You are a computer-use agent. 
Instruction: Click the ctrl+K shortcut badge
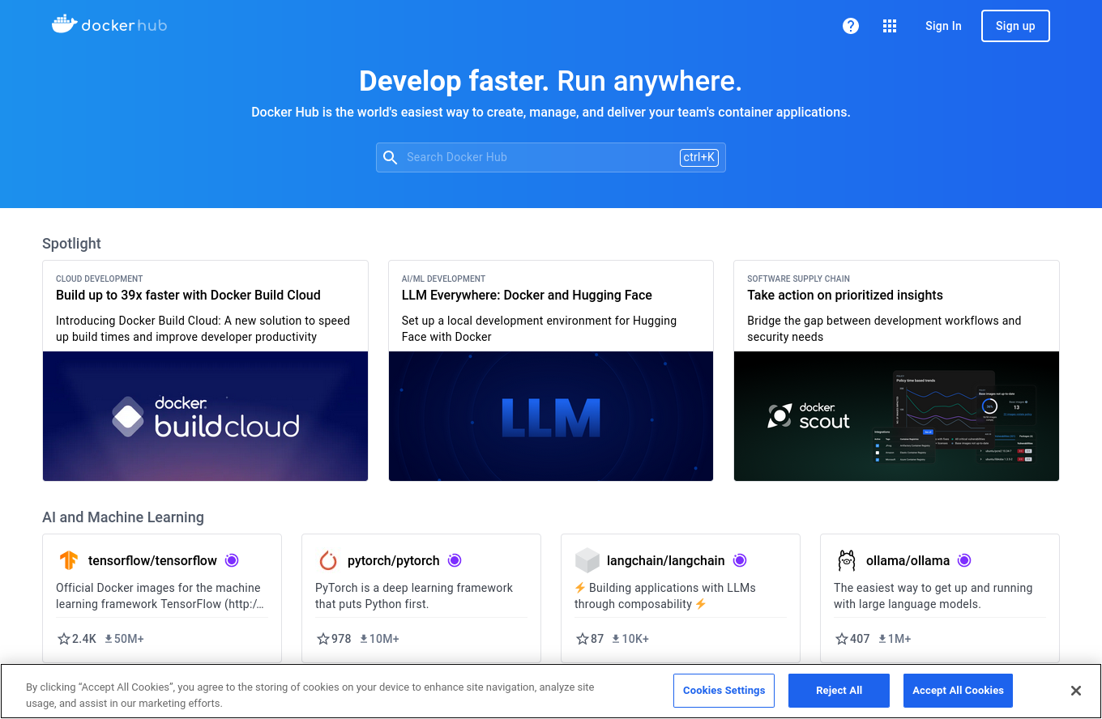[699, 157]
